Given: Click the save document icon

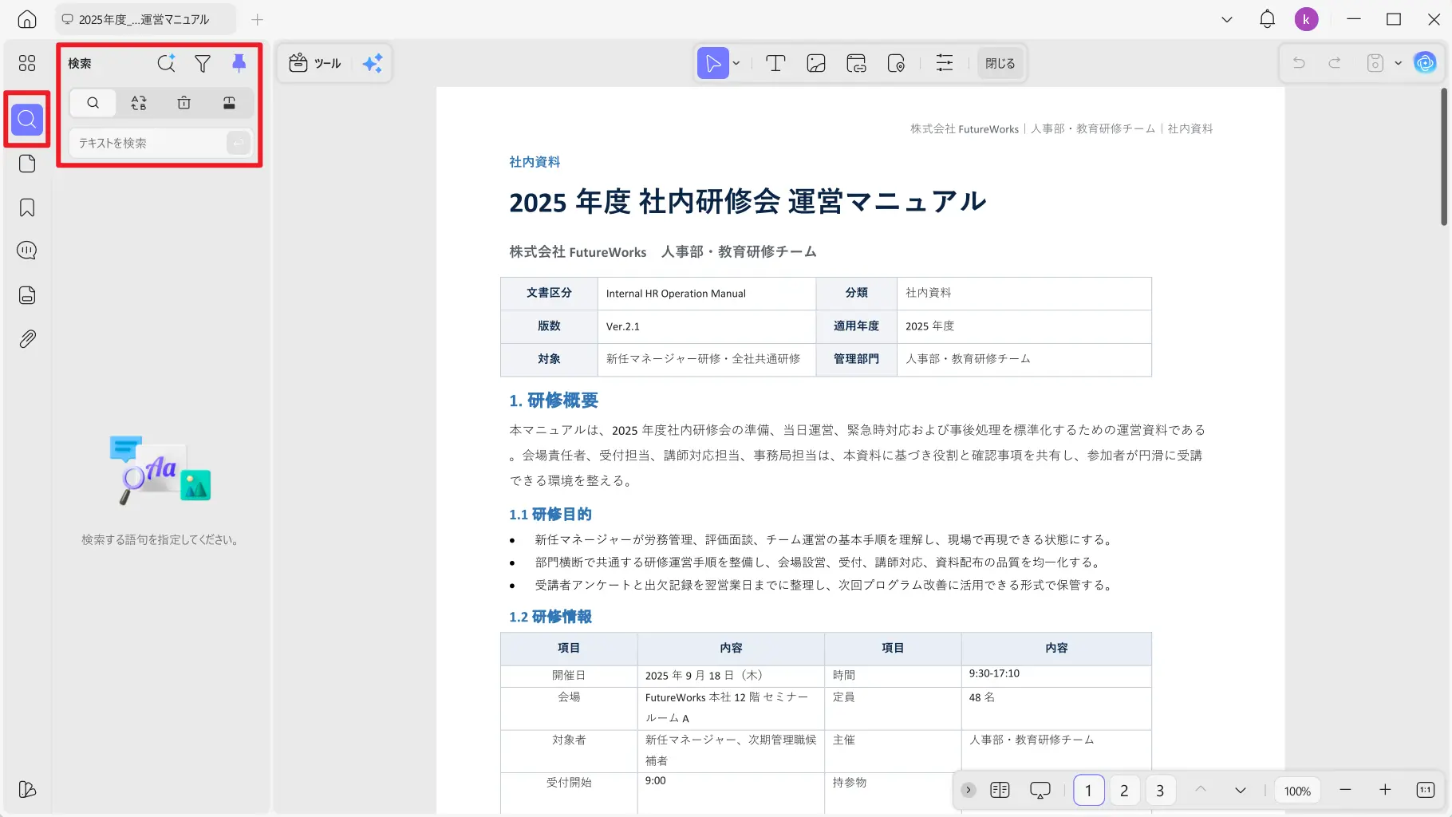Looking at the screenshot, I should click(x=1375, y=63).
